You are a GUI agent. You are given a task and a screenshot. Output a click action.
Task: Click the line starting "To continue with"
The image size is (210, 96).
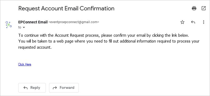click(103, 35)
